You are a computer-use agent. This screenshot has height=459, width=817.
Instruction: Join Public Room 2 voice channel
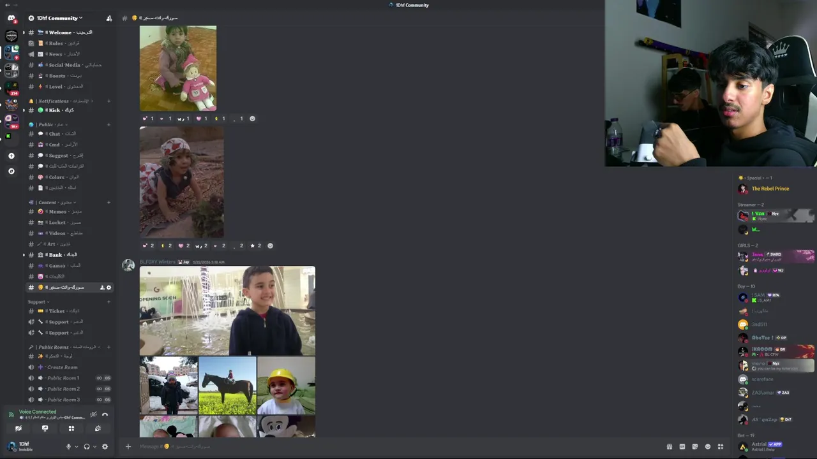70,389
